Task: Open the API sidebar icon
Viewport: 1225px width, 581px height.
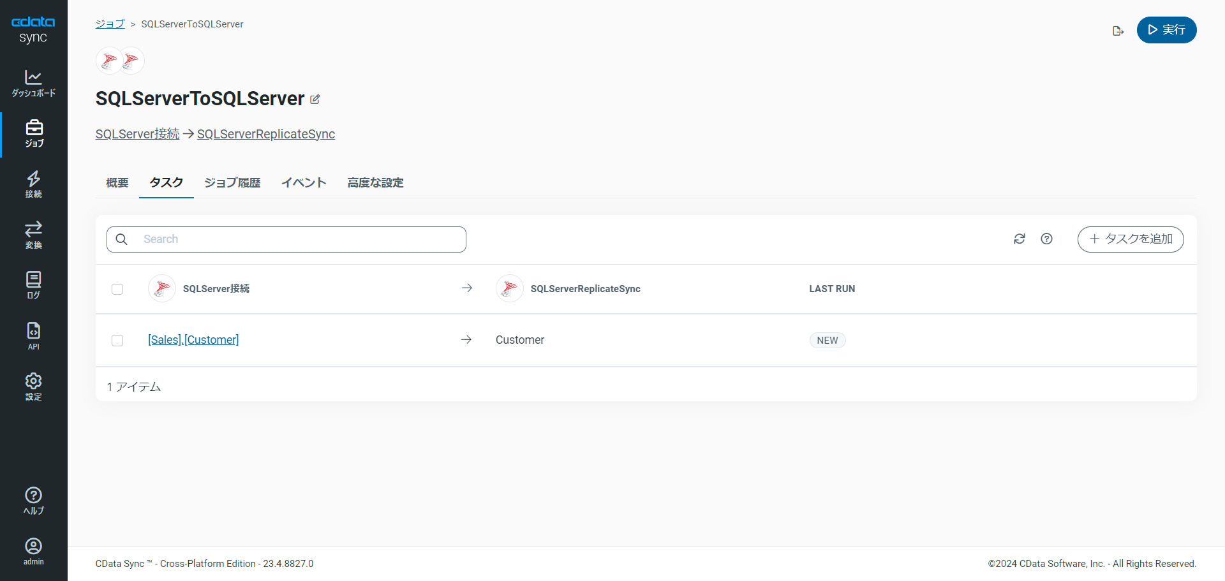Action: [33, 336]
